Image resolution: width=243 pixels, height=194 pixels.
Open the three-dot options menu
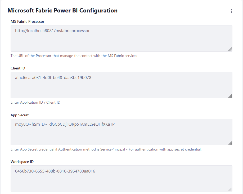pyautogui.click(x=231, y=11)
